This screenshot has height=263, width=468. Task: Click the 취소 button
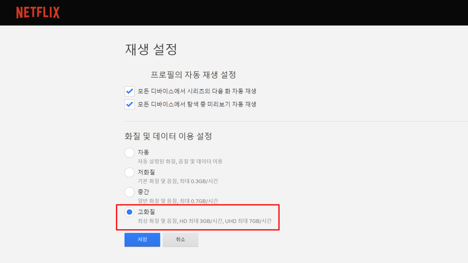180,240
